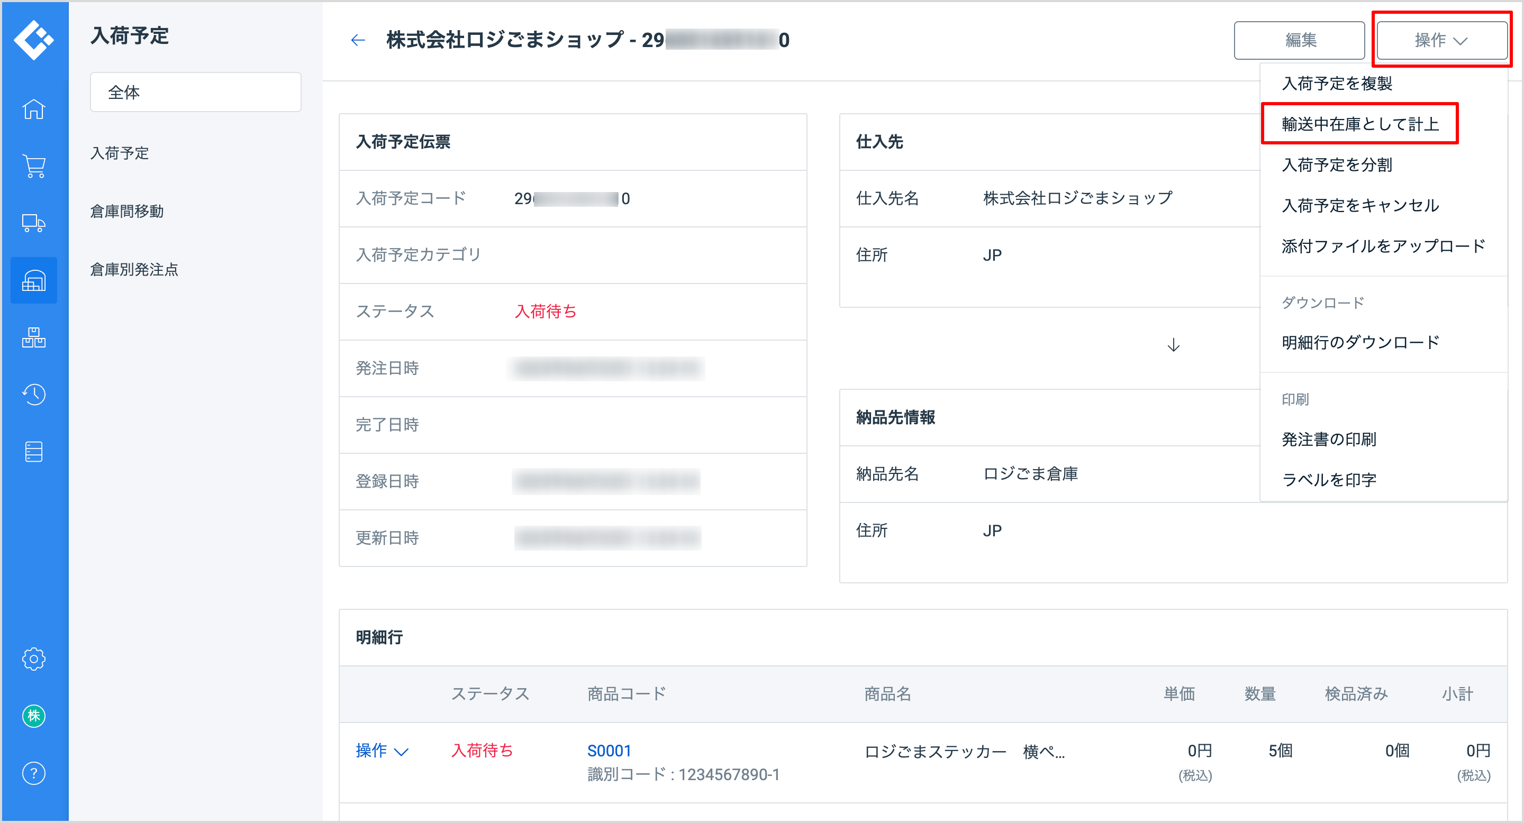This screenshot has width=1524, height=823.
Task: Click the 検品済み column header
Action: 1356,694
